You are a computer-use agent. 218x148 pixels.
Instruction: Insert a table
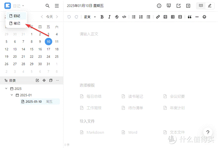[x=173, y=17]
